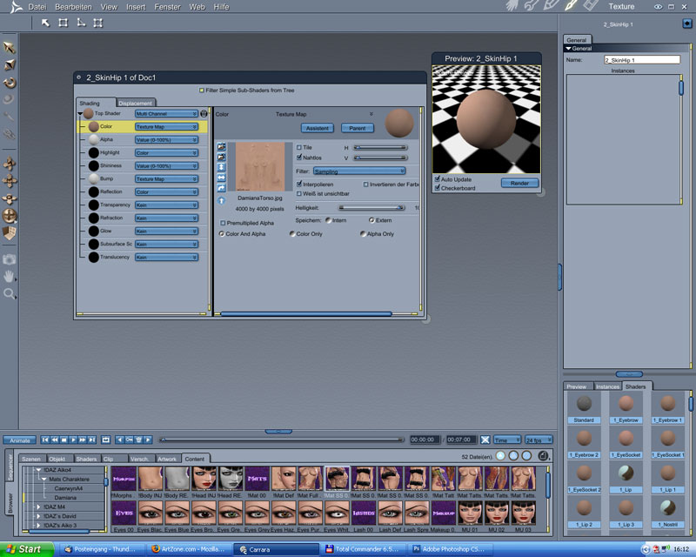Open the Assemble room hand icon
This screenshot has height=557, width=696.
coord(512,6)
